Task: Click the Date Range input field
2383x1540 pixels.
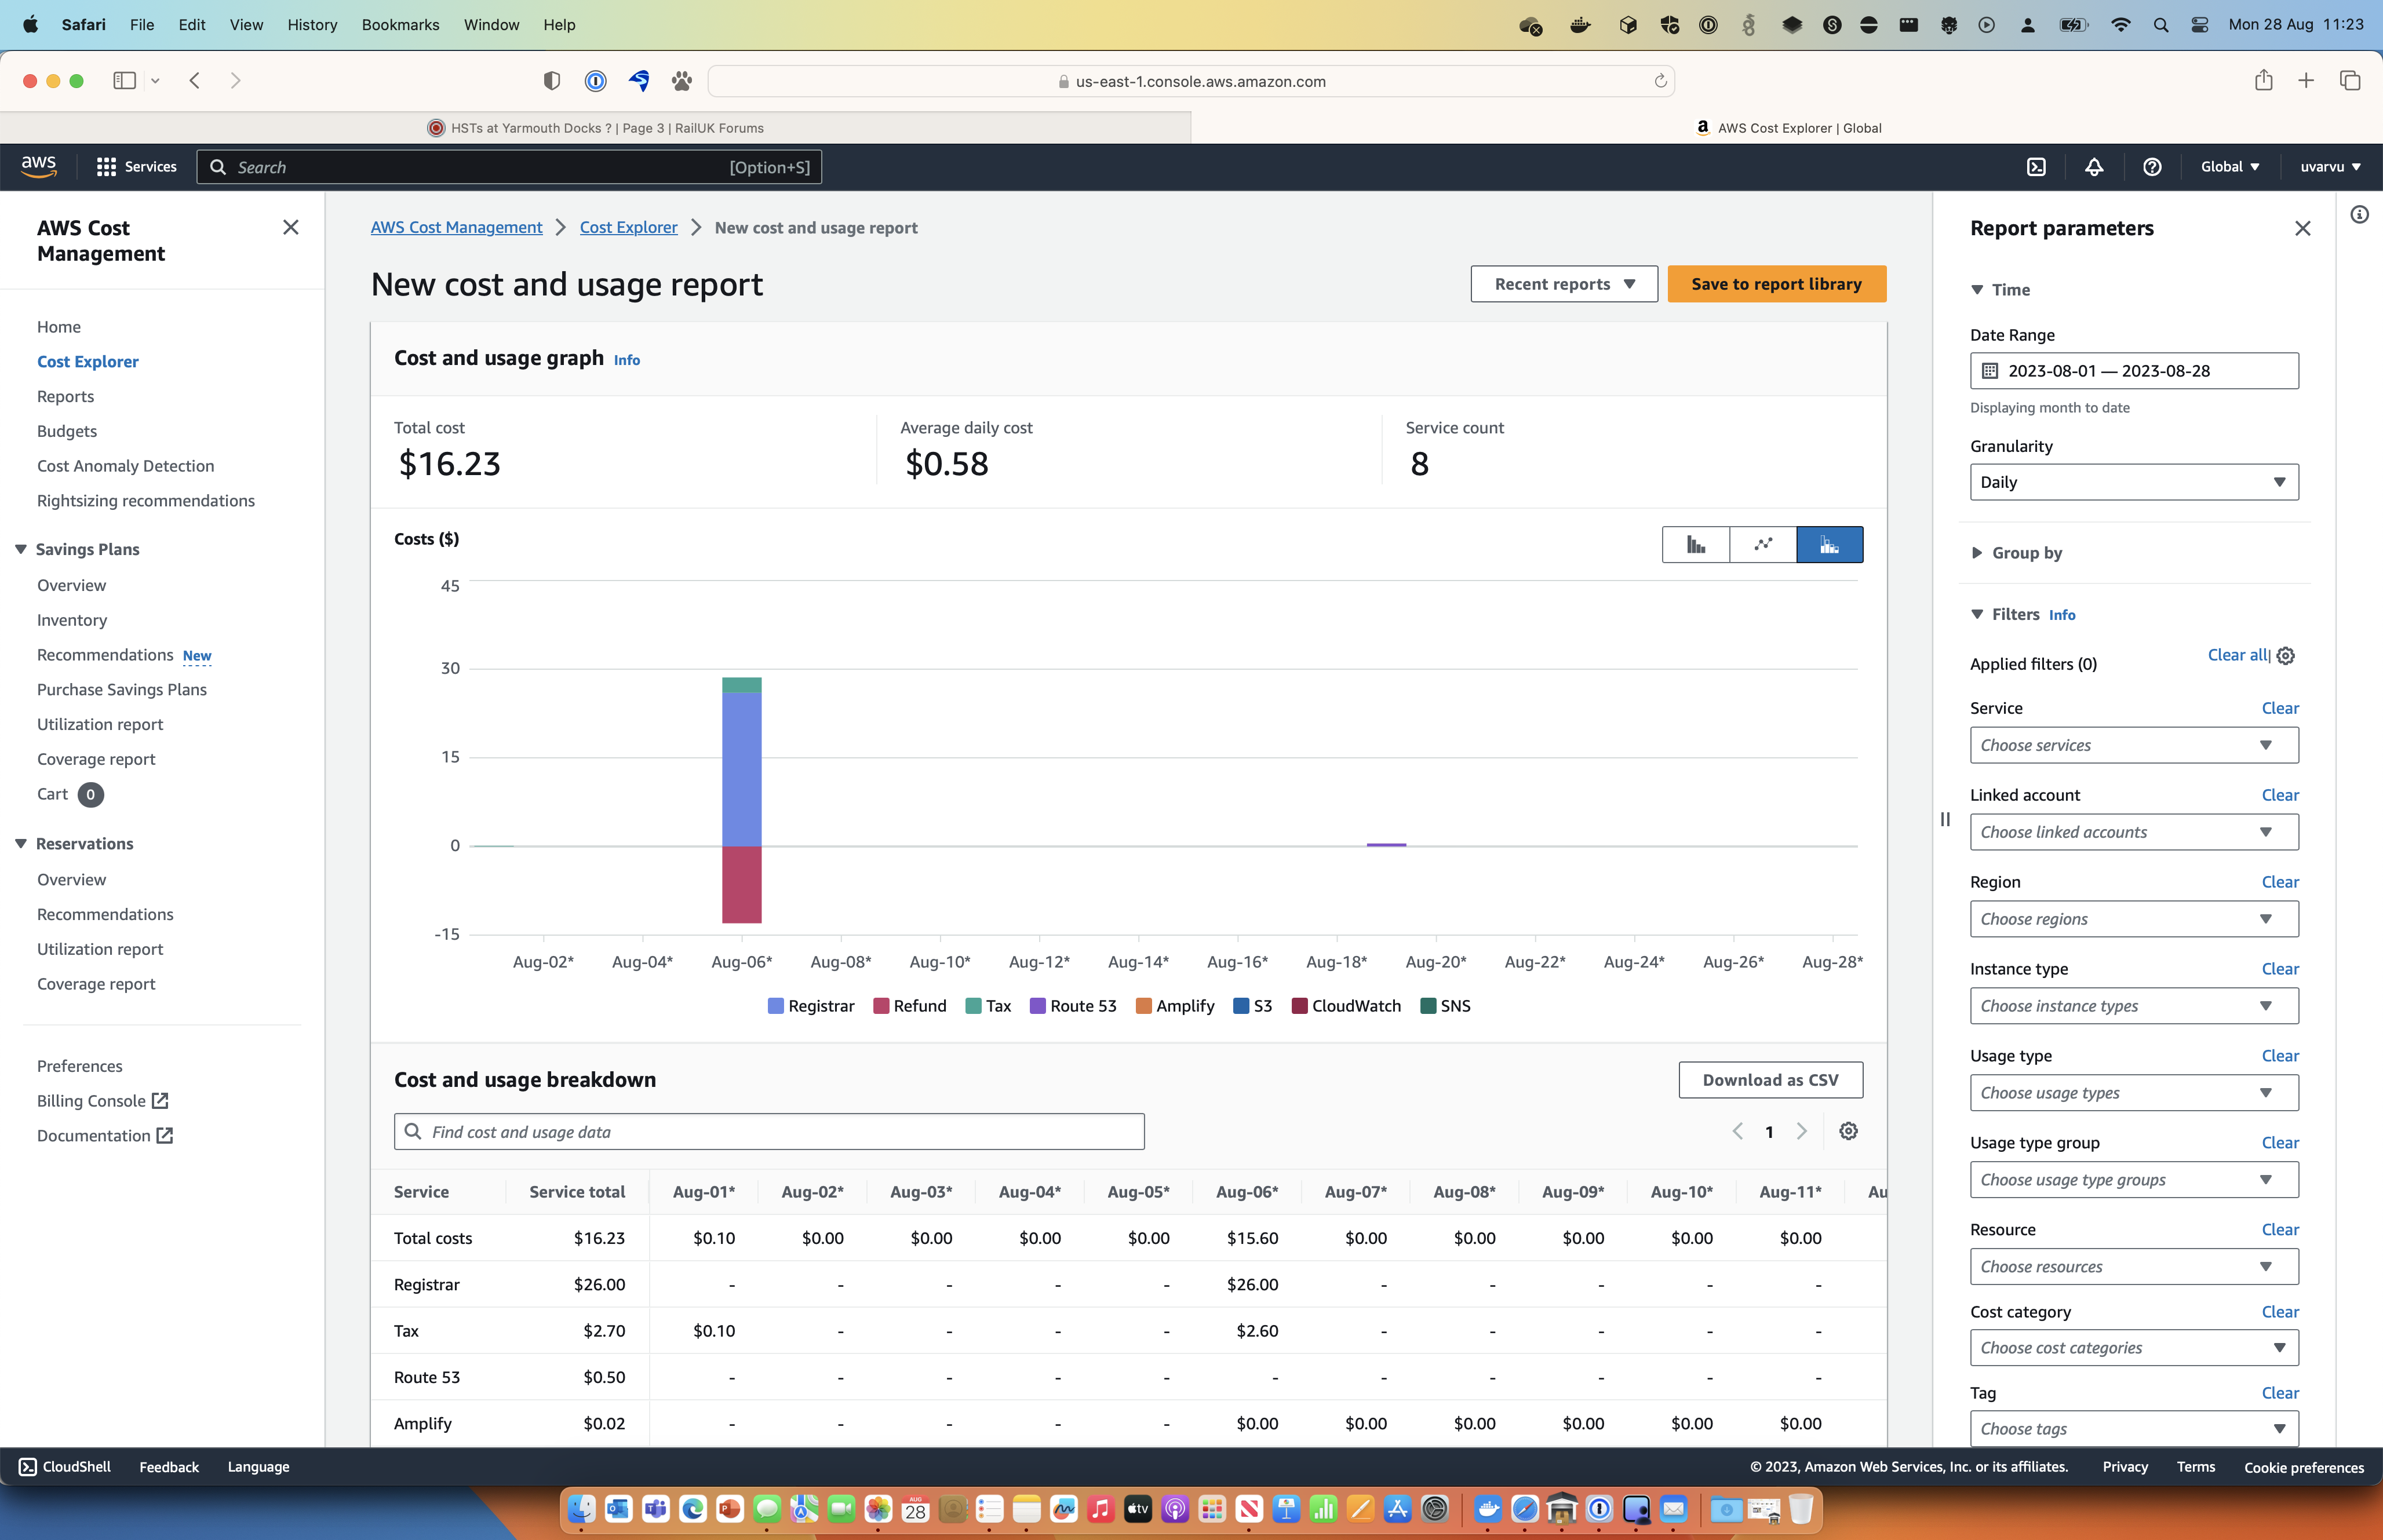Action: pos(2134,371)
